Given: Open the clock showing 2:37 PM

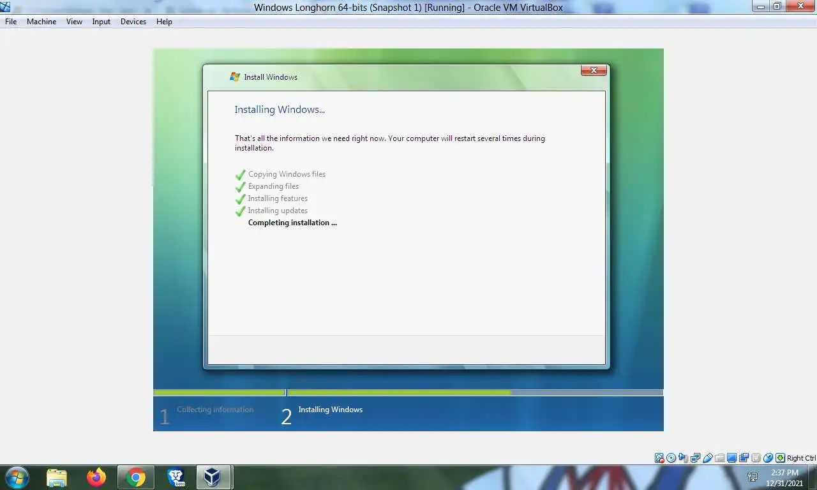Looking at the screenshot, I should click(x=784, y=478).
